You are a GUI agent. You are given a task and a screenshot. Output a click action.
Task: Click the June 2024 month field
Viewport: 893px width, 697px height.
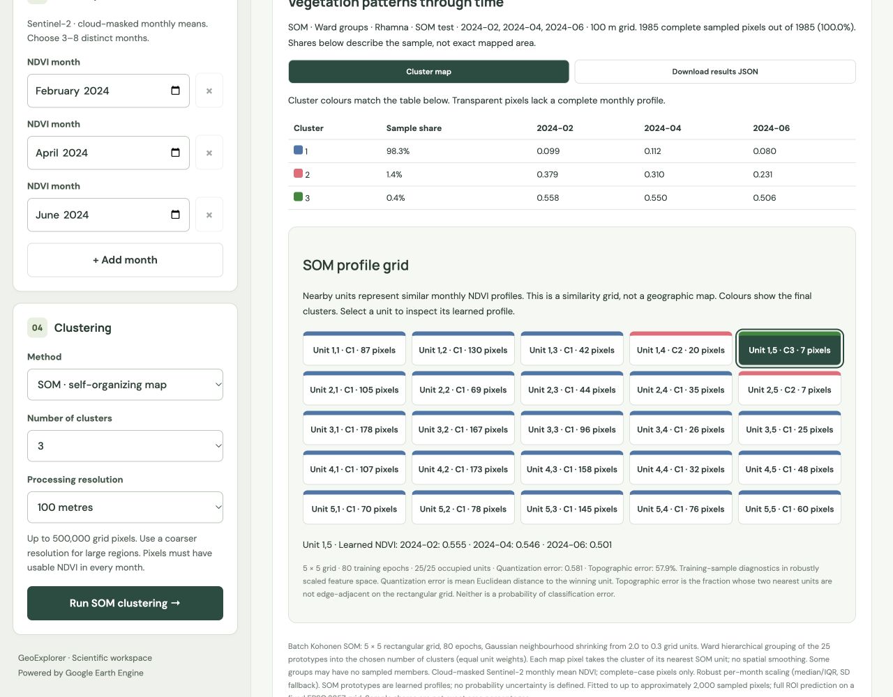pos(108,215)
